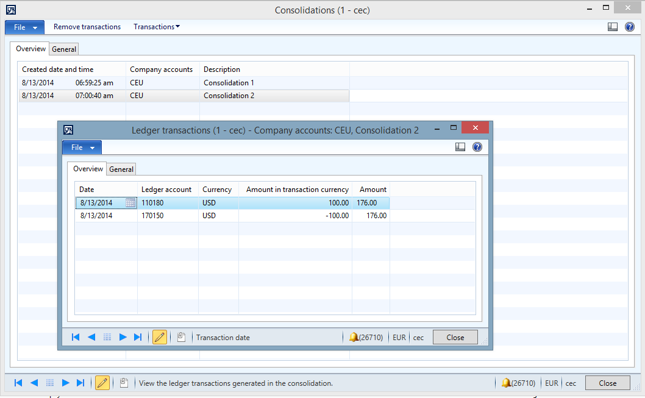Click the help icon in Ledger transactions window
645x398 pixels.
[477, 147]
